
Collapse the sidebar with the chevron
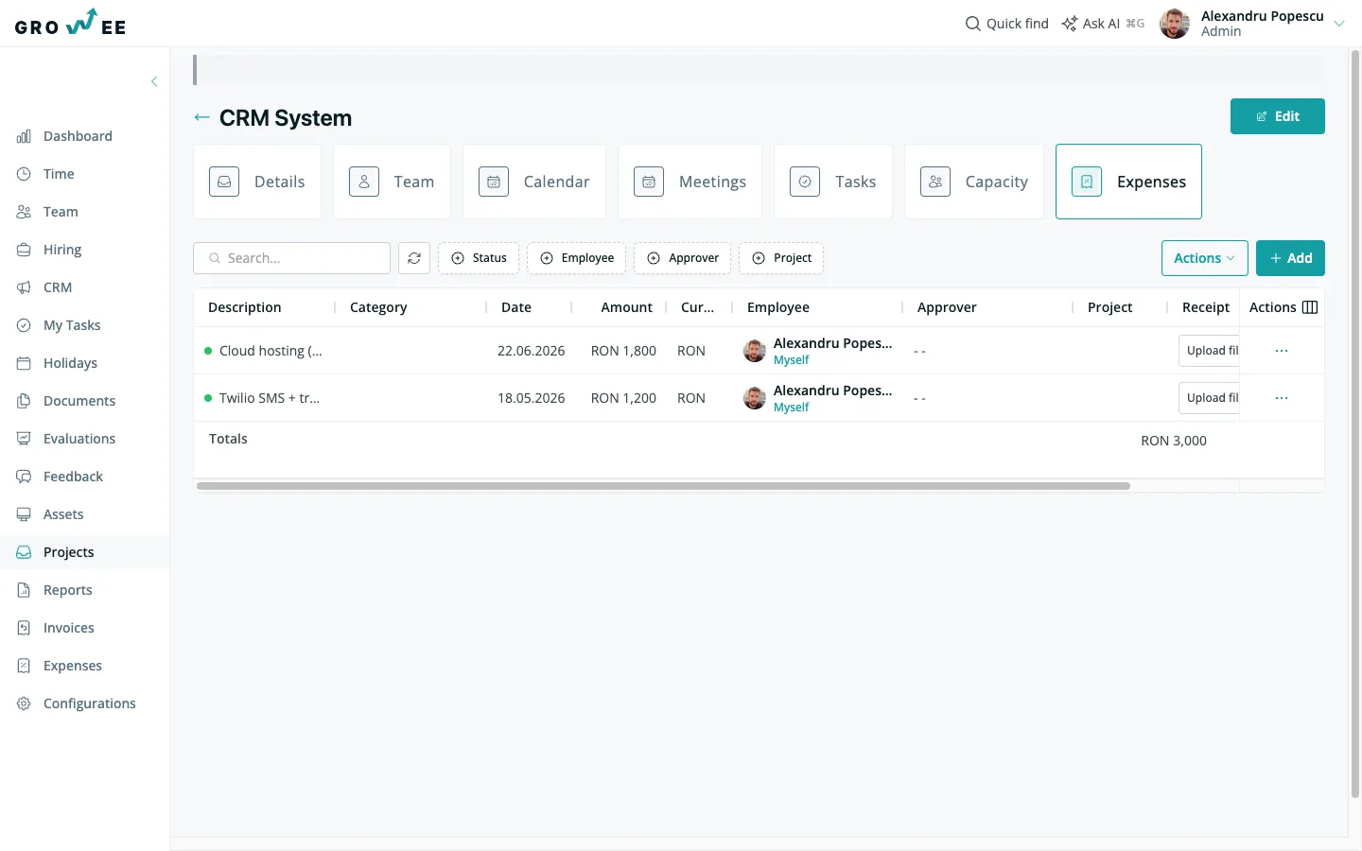[x=154, y=81]
